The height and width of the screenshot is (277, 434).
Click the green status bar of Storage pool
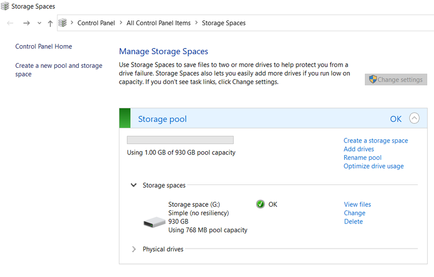click(x=125, y=118)
